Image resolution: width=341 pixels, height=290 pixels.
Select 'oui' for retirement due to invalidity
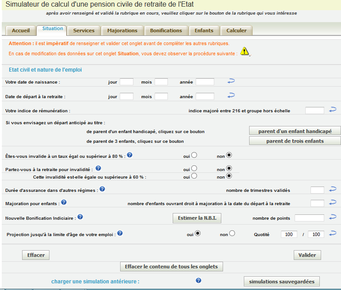pos(194,168)
